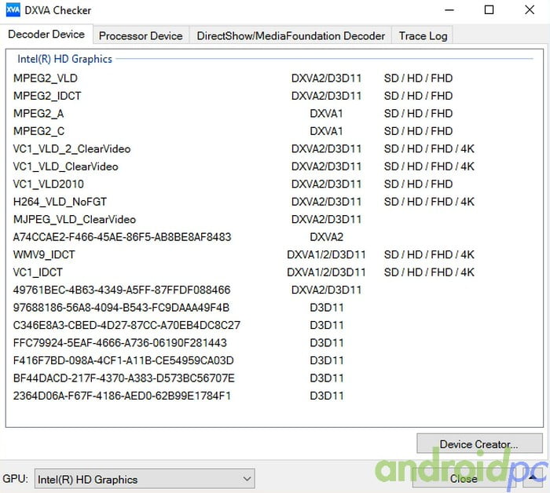The height and width of the screenshot is (493, 550).
Task: Click the DXVA2 value for A74CCAE2 row
Action: point(326,237)
